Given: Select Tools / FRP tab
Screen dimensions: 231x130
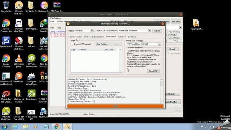Looking at the screenshot, I should click(111, 36).
